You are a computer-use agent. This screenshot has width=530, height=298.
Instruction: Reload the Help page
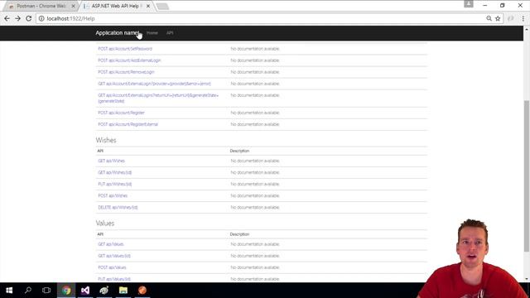click(x=29, y=18)
